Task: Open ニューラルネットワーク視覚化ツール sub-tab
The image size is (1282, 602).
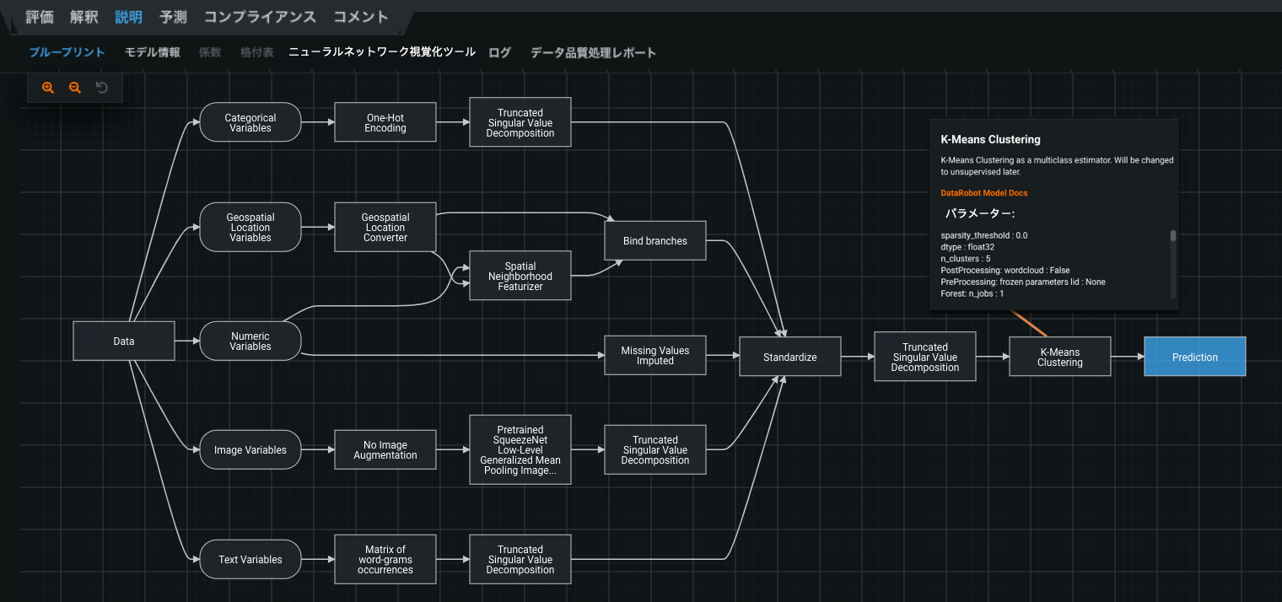Action: (382, 52)
